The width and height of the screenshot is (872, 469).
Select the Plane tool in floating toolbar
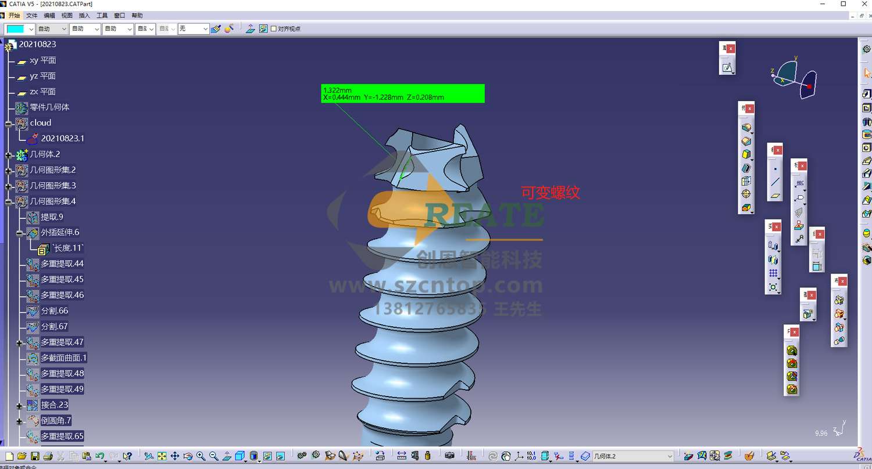775,196
